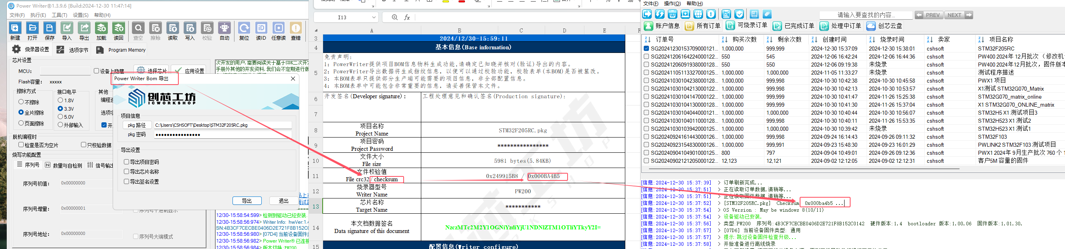This screenshot has width=1065, height=249.
Task: Click pkg 路径 browse button
Action: 137,125
